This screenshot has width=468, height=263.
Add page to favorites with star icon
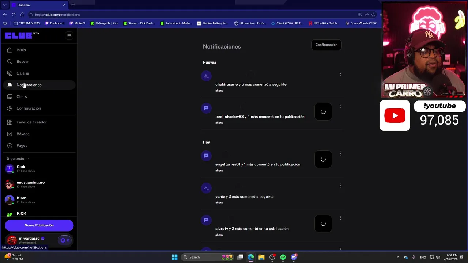373,15
